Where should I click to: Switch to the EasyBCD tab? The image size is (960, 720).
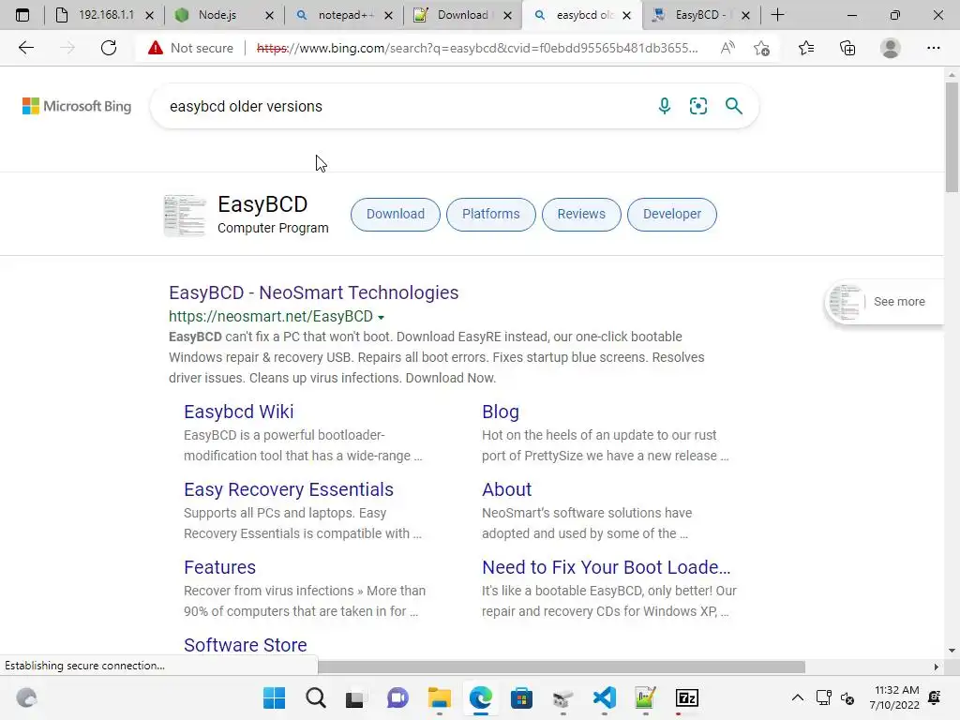[699, 15]
